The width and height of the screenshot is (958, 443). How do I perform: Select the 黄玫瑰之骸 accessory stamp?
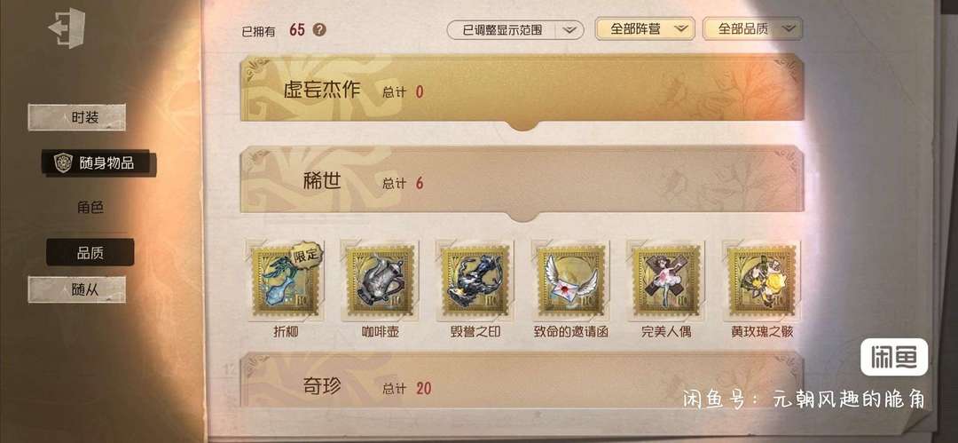761,281
